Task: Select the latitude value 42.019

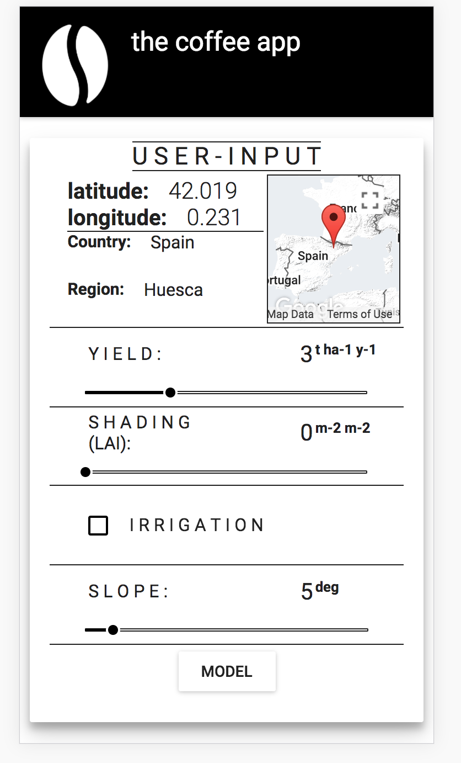Action: (x=203, y=191)
